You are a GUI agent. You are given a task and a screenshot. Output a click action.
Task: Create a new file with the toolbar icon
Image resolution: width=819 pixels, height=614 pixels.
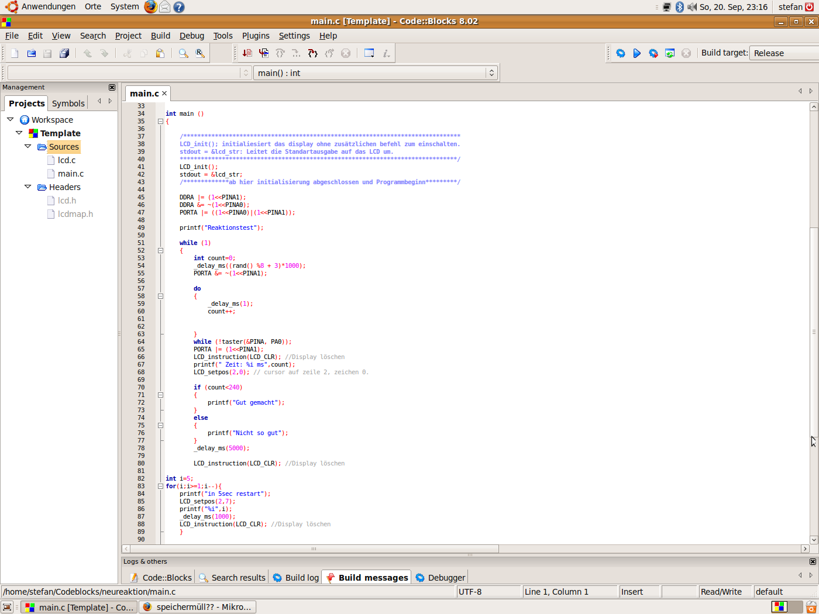[x=15, y=53]
